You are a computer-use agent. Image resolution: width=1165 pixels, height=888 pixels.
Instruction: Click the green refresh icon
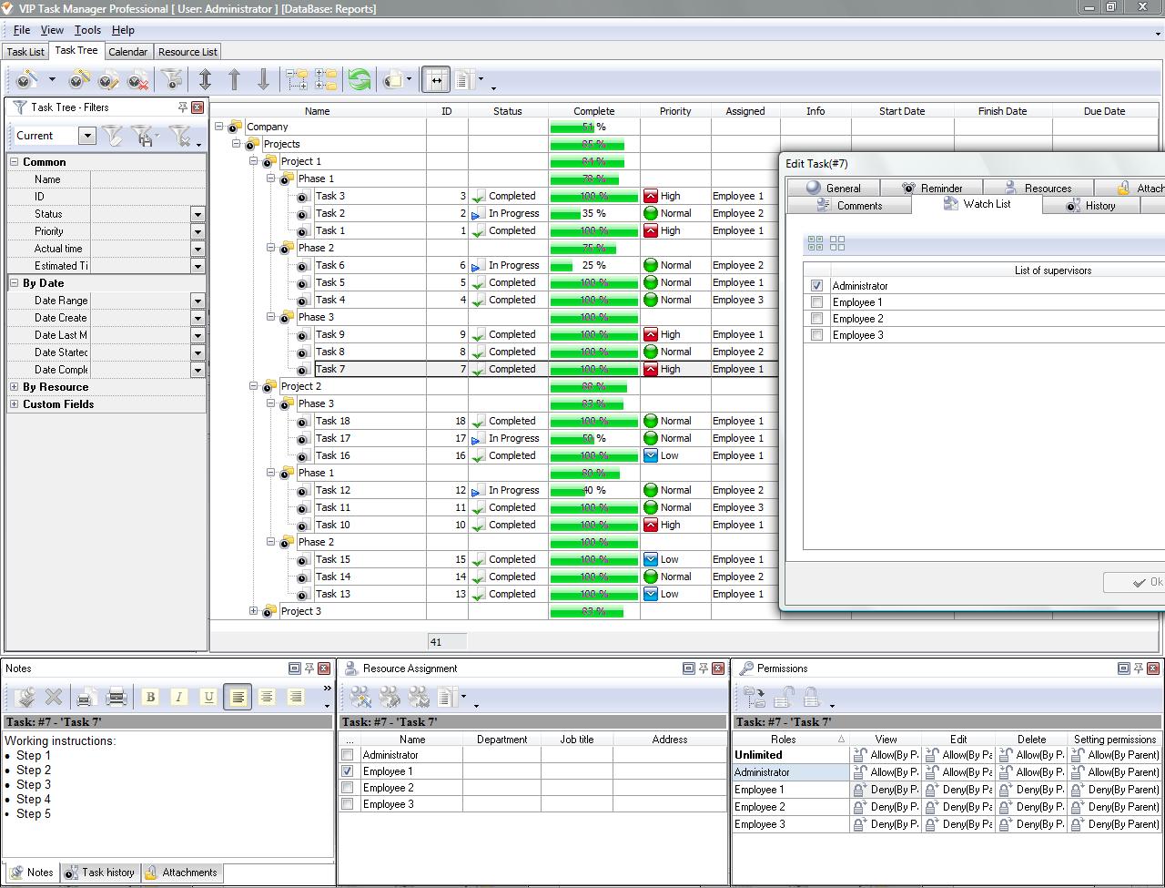pos(360,81)
